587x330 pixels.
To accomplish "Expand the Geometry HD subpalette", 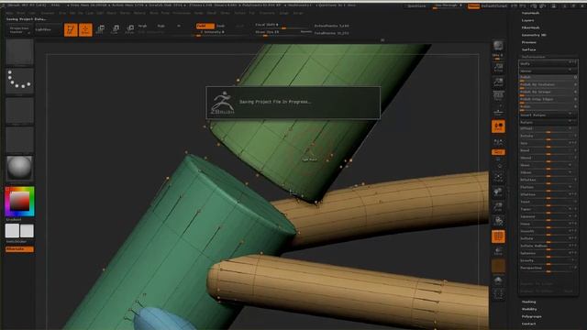I will (534, 35).
